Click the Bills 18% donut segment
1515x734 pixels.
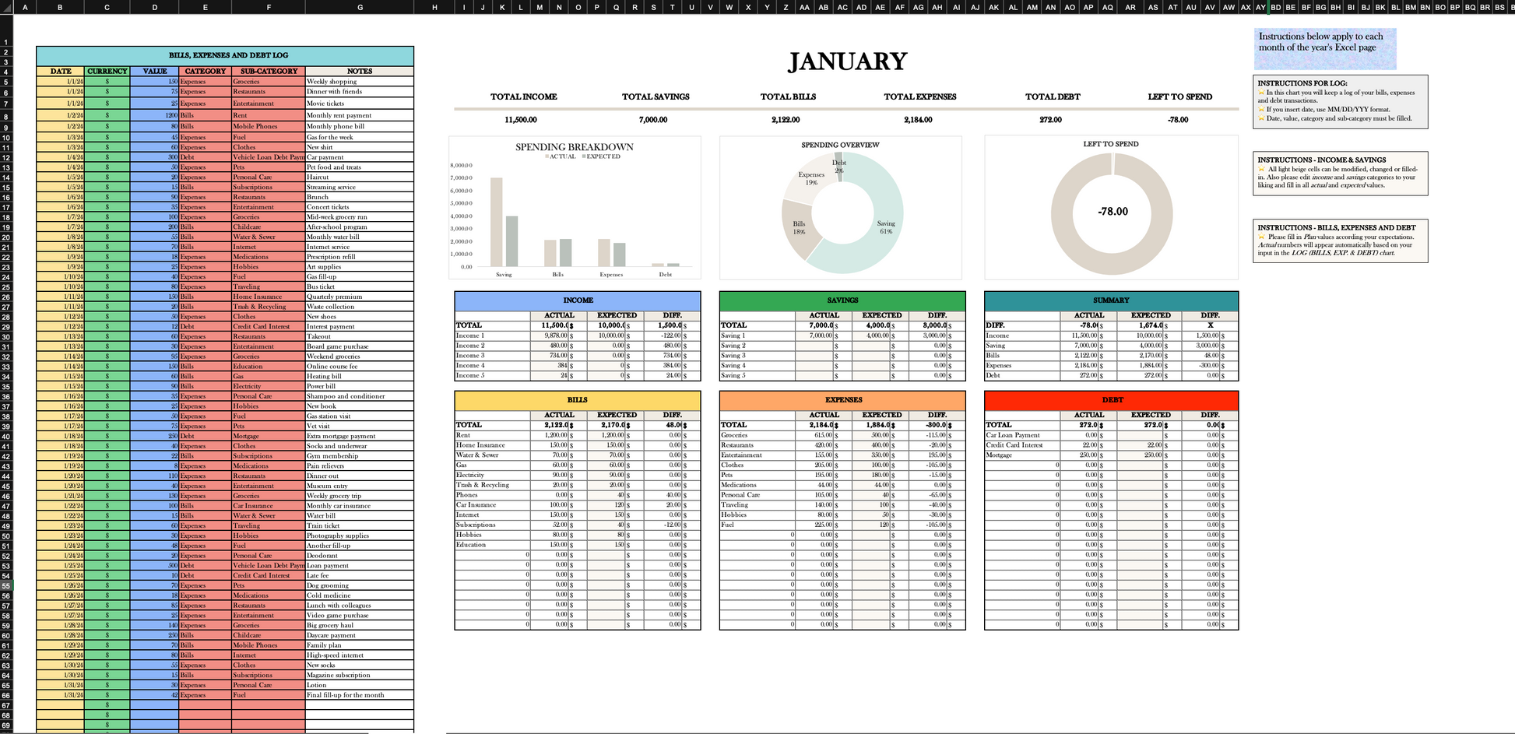coord(800,228)
